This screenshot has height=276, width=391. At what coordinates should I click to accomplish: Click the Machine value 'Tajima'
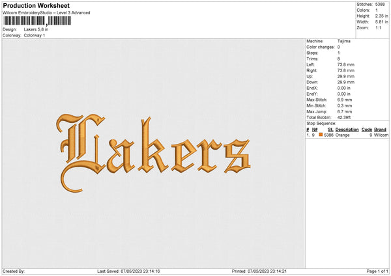coord(343,41)
